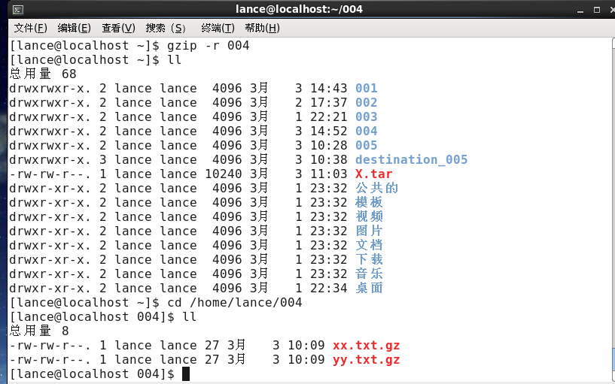Image resolution: width=615 pixels, height=384 pixels.
Task: Click the 下载 directory name
Action: (369, 259)
